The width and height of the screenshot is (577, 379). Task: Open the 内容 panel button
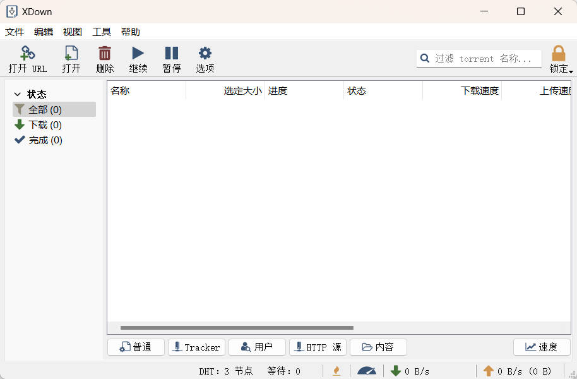click(x=378, y=347)
